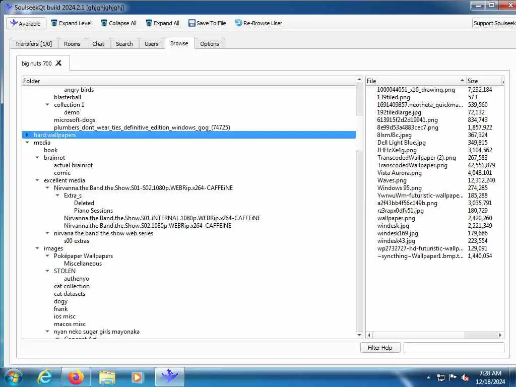Sort by the File column header
This screenshot has height=387, width=516.
coord(416,81)
